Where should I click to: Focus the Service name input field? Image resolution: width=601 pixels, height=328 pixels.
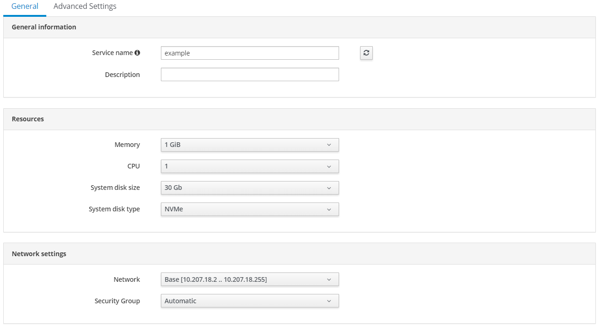(250, 53)
